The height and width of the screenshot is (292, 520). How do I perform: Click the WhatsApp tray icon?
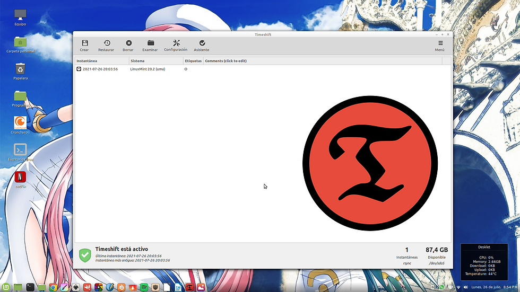coord(441,287)
